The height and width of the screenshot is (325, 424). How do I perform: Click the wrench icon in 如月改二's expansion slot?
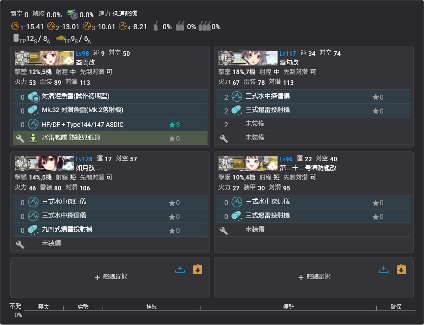(x=20, y=244)
